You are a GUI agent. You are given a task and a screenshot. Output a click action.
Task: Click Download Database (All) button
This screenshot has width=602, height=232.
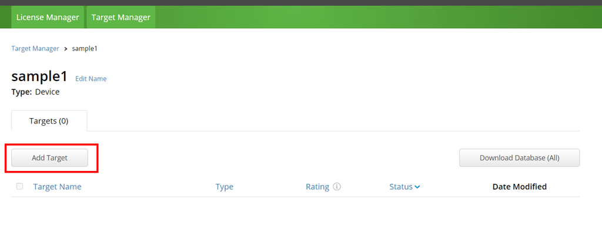click(520, 158)
